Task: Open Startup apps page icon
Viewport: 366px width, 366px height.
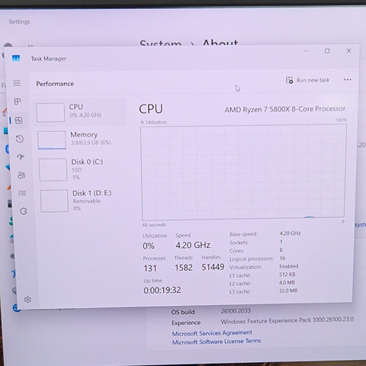Action: coord(21,156)
